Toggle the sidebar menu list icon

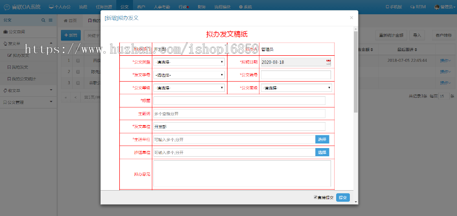tap(50, 20)
